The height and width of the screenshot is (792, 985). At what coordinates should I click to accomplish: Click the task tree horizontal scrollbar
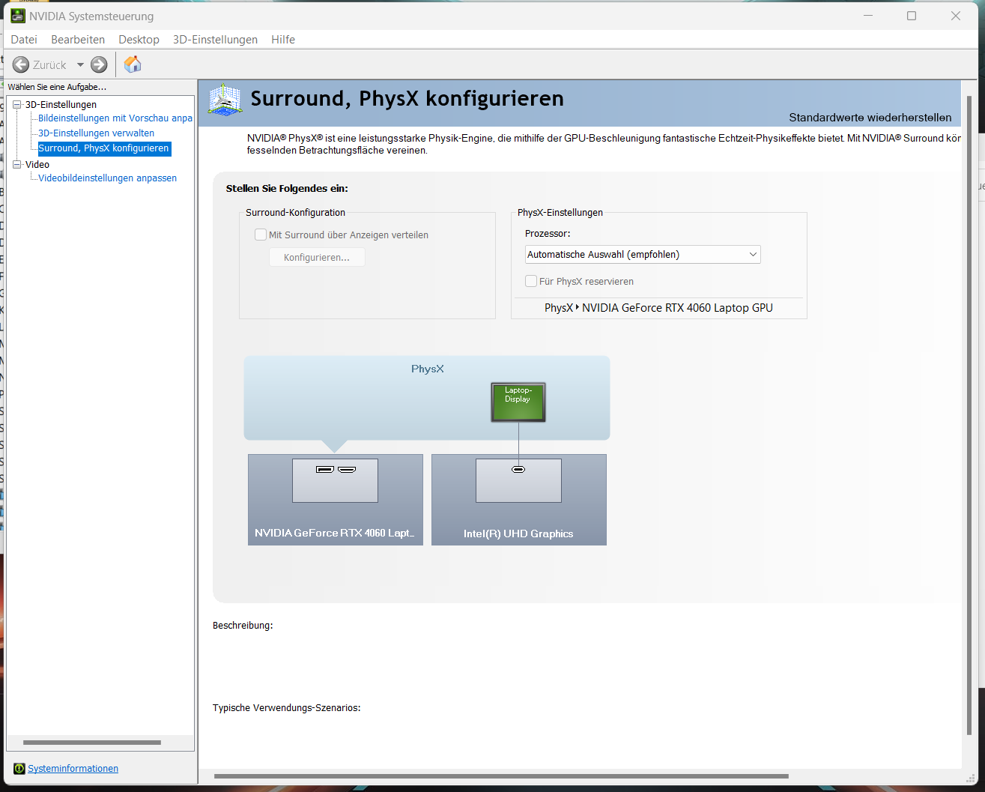(92, 743)
